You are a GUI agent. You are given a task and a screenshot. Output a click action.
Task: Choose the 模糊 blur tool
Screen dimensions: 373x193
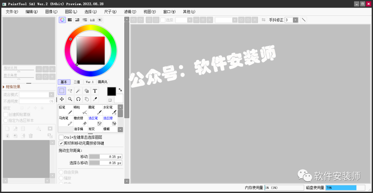pos(110,129)
